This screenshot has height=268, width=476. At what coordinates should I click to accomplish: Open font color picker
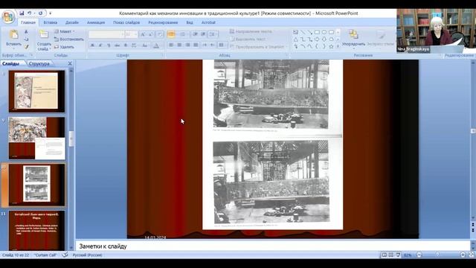156,45
